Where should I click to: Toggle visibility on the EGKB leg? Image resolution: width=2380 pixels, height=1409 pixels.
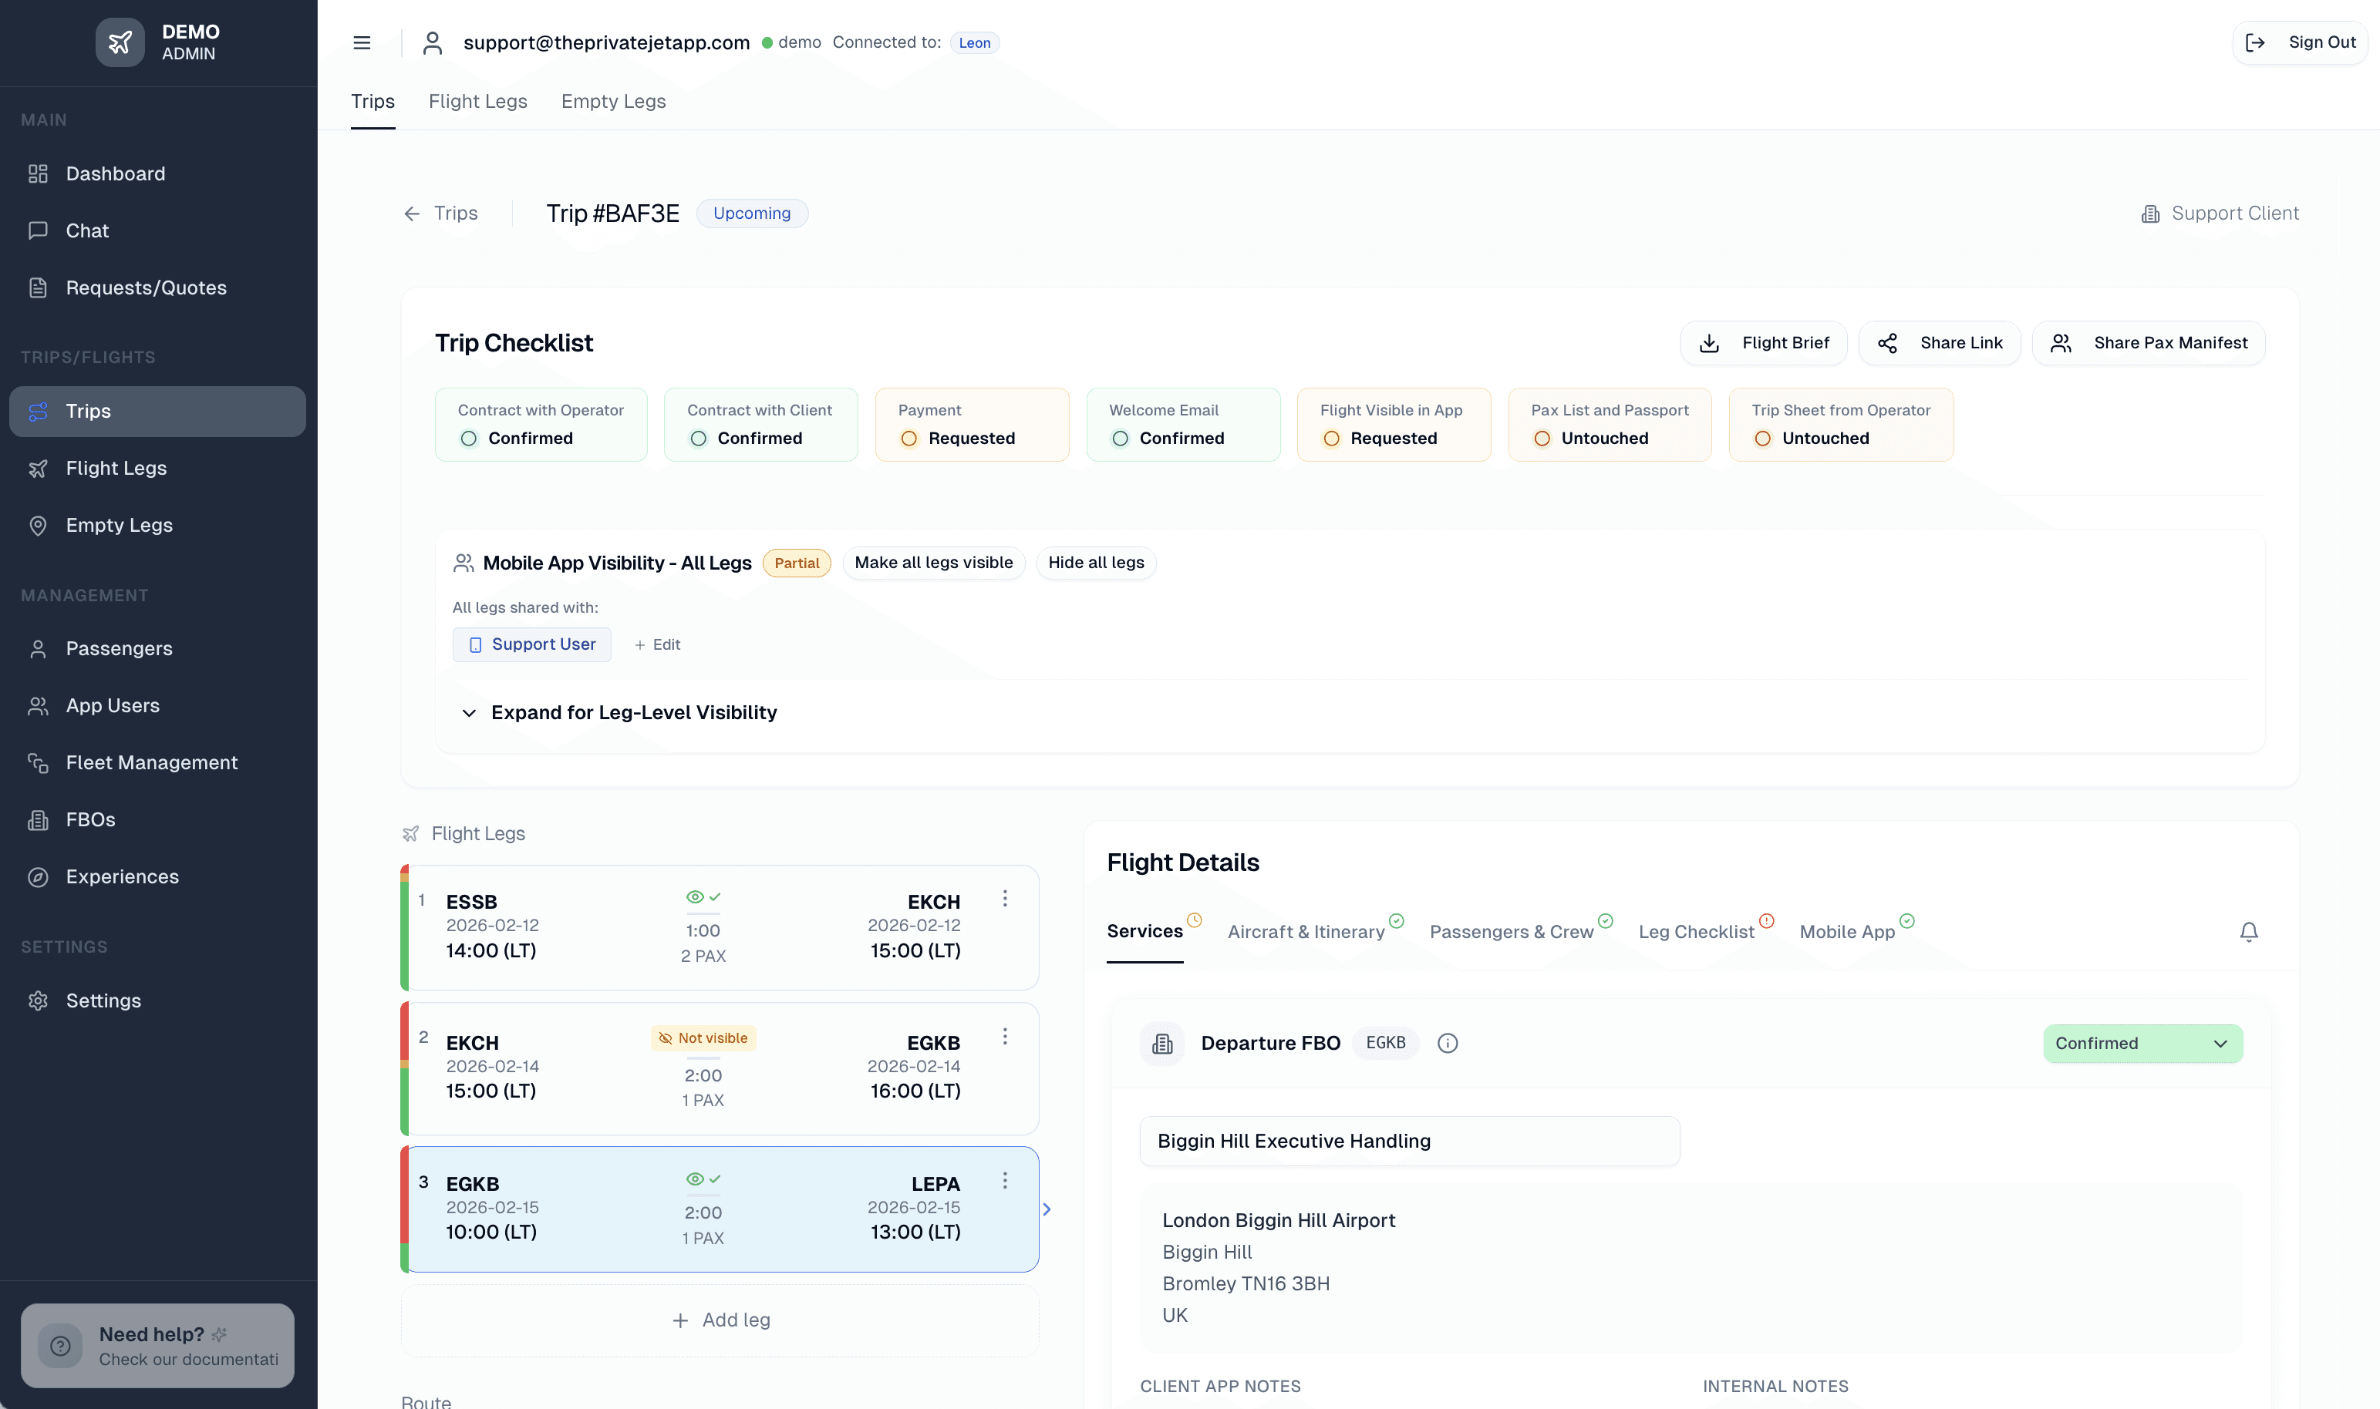703,1179
